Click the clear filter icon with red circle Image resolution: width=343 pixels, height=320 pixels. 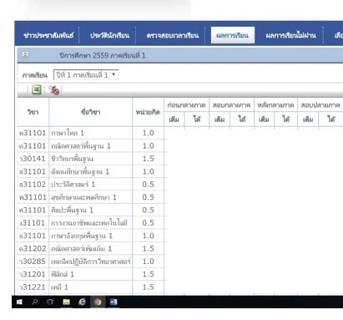click(54, 90)
